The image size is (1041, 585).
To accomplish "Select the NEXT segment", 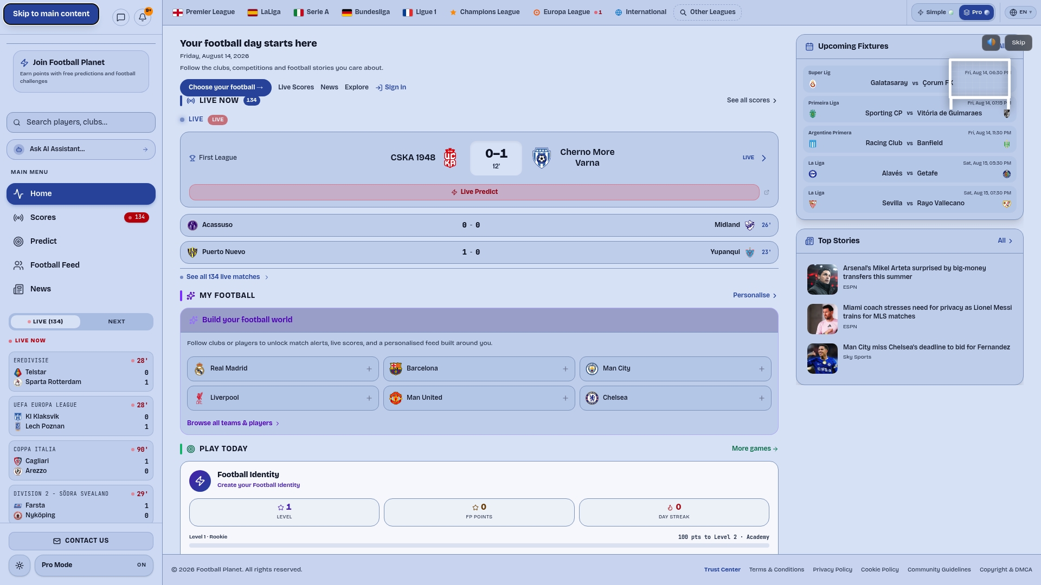I will 117,322.
